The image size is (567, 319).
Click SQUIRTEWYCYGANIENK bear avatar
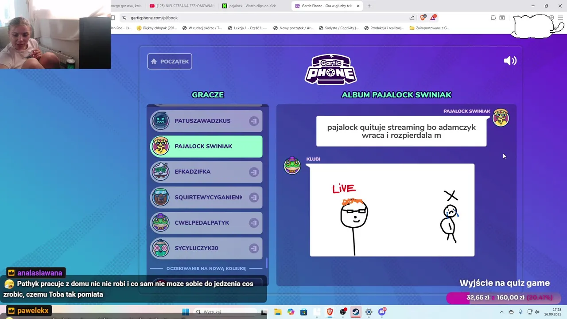(x=160, y=197)
